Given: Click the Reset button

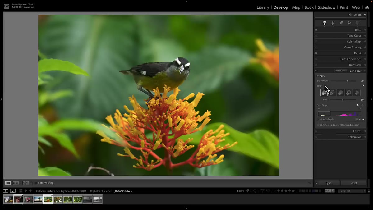Looking at the screenshot, I should pos(354,183).
